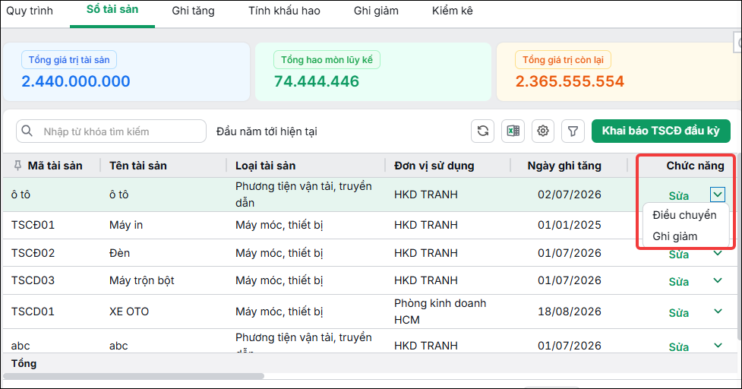742x389 pixels.
Task: Open the filter funnel icon
Action: click(x=573, y=131)
